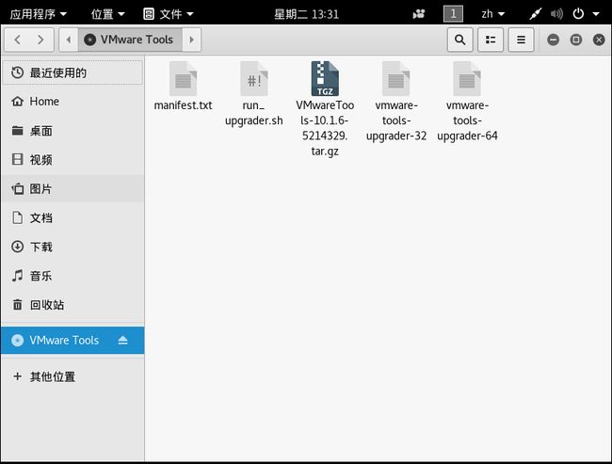612x464 pixels.
Task: Open 其他位置 in the sidebar
Action: 72,376
